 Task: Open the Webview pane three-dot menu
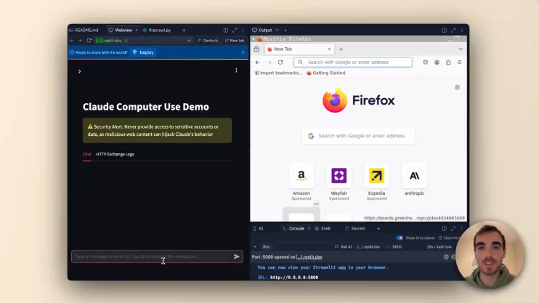click(243, 31)
